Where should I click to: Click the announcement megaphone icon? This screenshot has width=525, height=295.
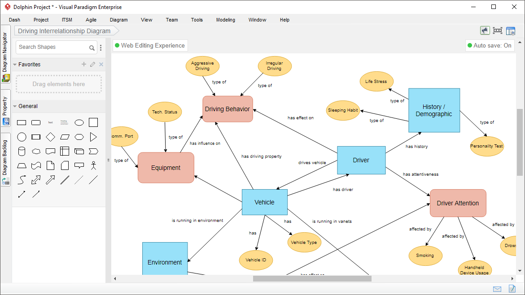485,31
